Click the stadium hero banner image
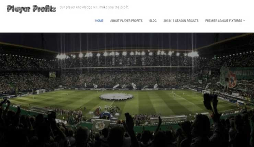 click(x=127, y=90)
